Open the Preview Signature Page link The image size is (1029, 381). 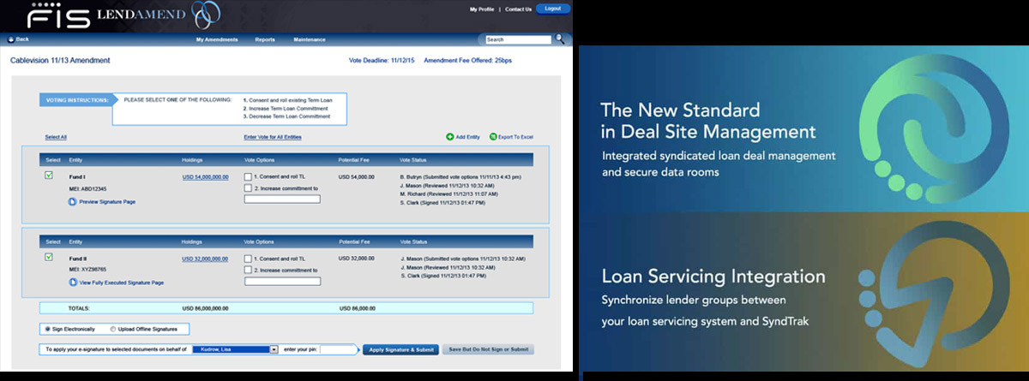coord(107,202)
